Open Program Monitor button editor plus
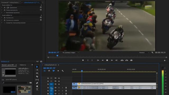The image size is (169, 95). click(165, 60)
